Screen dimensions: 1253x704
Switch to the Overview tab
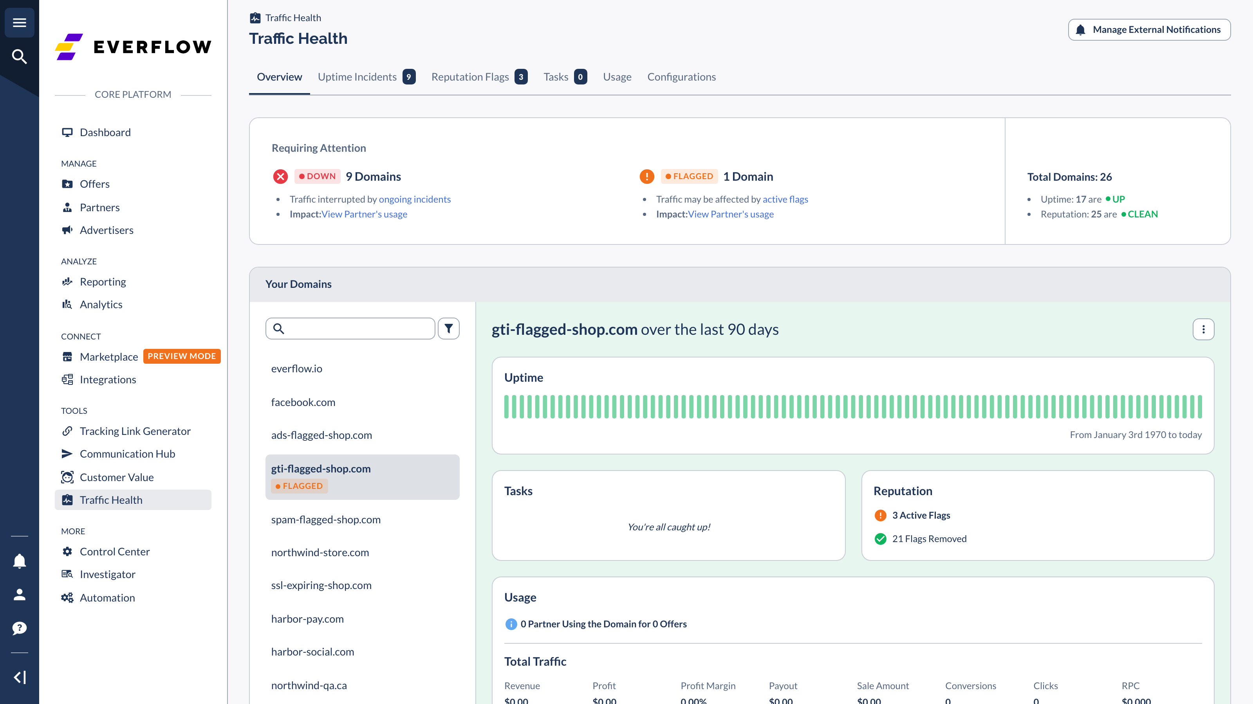[x=279, y=77]
